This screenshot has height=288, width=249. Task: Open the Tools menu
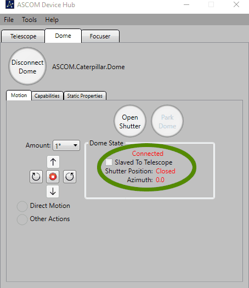pos(30,19)
